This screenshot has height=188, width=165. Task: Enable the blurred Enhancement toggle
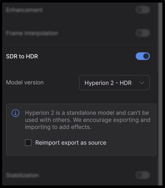[143, 10]
